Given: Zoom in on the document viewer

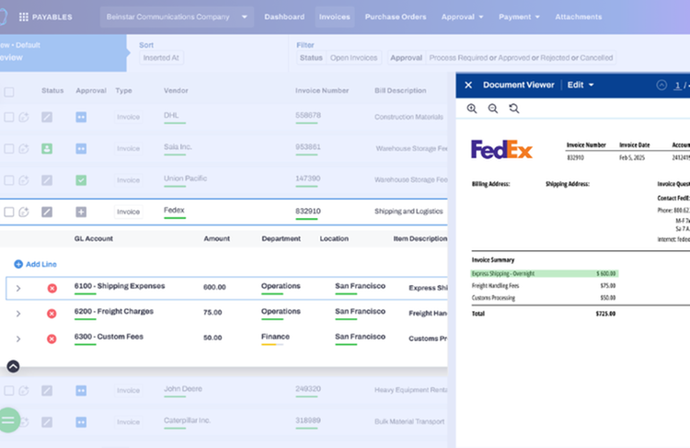Looking at the screenshot, I should point(472,109).
